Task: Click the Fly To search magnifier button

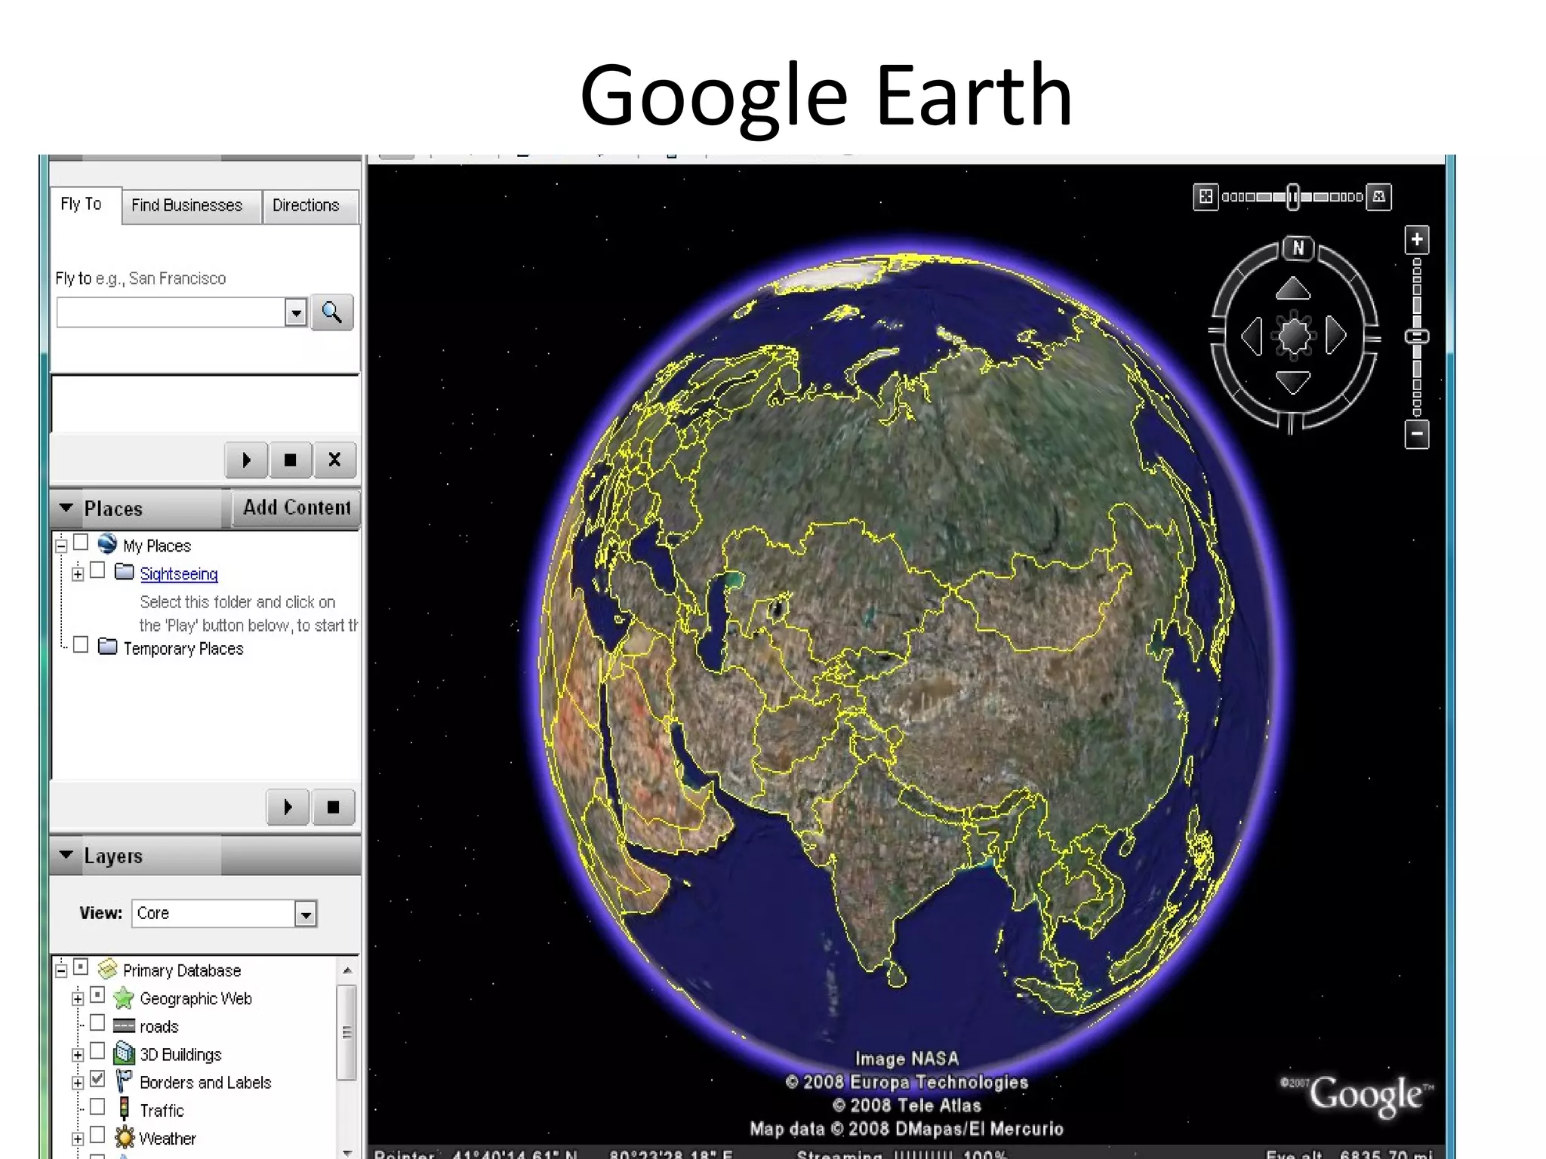Action: [332, 312]
